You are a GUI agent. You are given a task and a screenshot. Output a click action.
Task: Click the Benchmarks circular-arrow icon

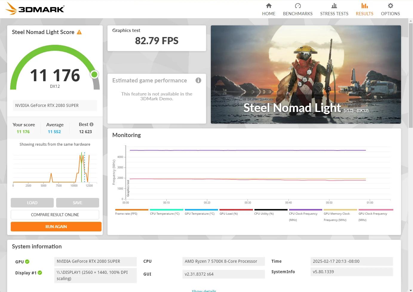pos(297,5)
